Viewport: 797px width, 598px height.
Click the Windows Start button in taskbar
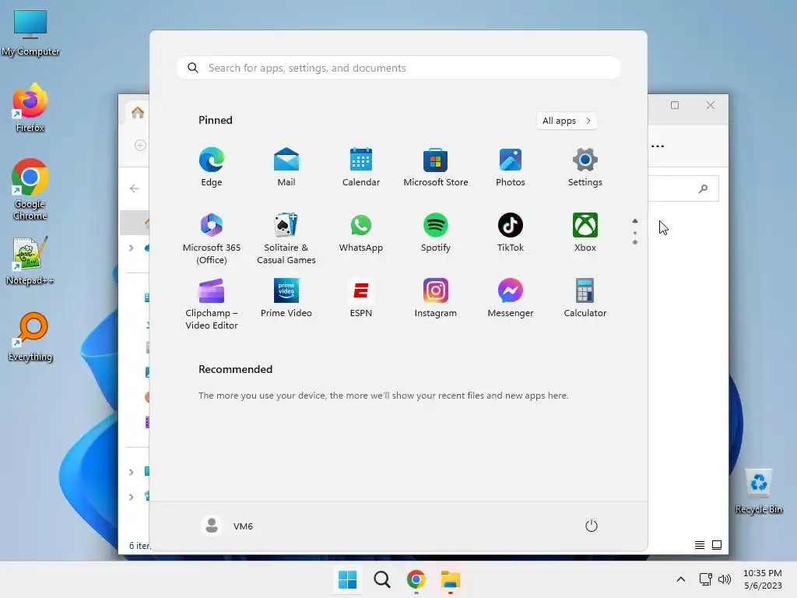[348, 579]
